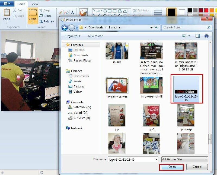The width and height of the screenshot is (217, 175).
Task: Open Downloads in Favorites sidebar
Action: point(81,55)
